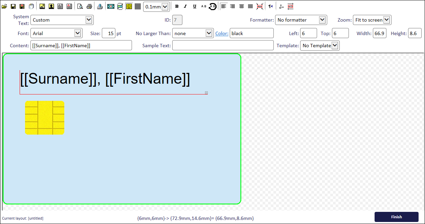Open the 0.1mm grid spacing dropdown
This screenshot has height=224, width=425.
[156, 6]
